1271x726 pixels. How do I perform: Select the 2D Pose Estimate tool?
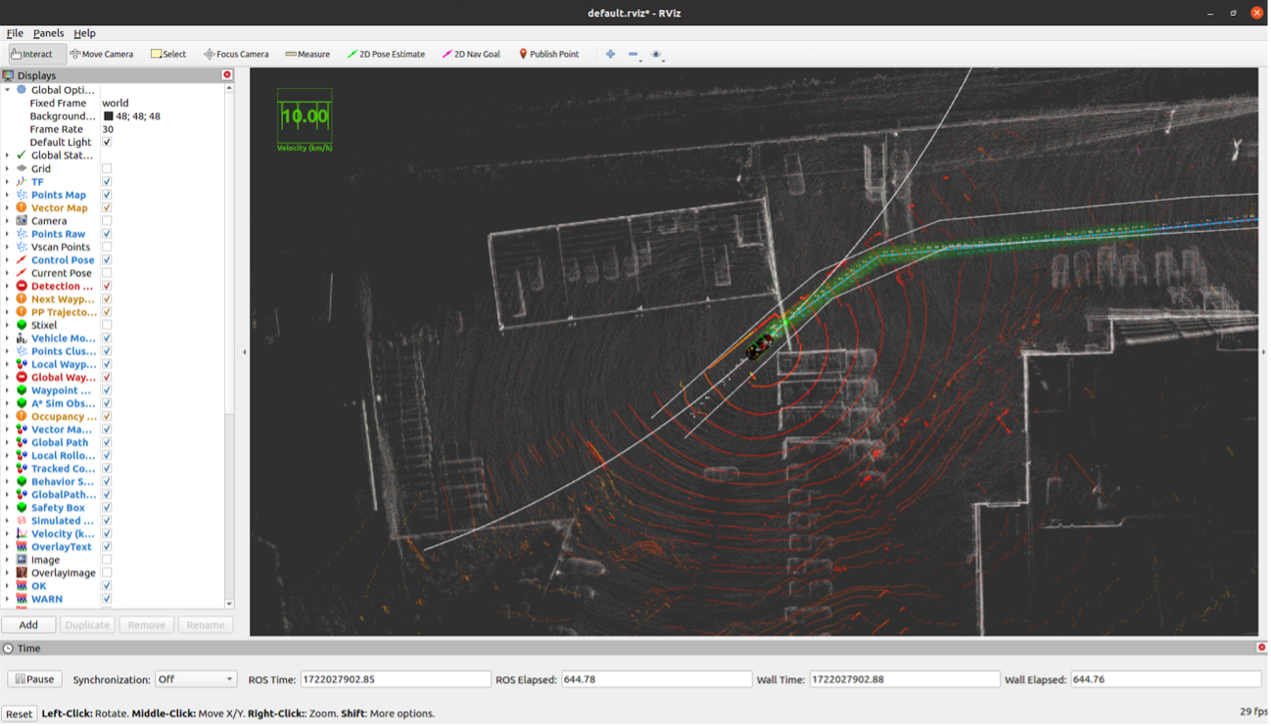click(386, 54)
